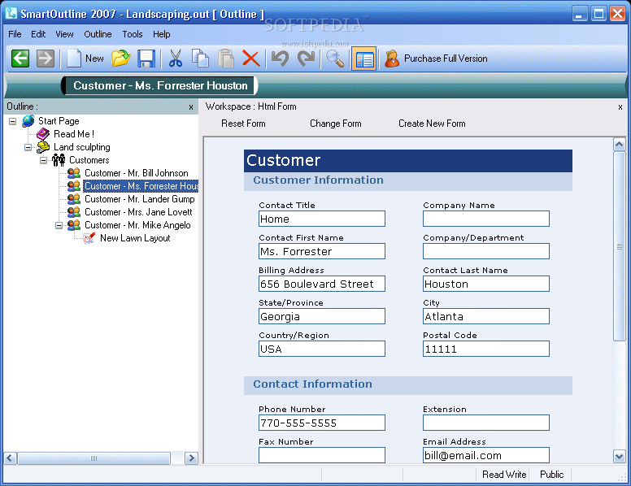Click Reset Form

[x=243, y=124]
